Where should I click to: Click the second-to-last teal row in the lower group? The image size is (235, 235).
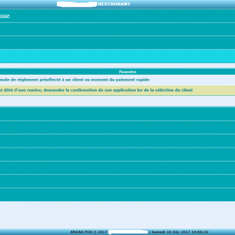point(117,181)
